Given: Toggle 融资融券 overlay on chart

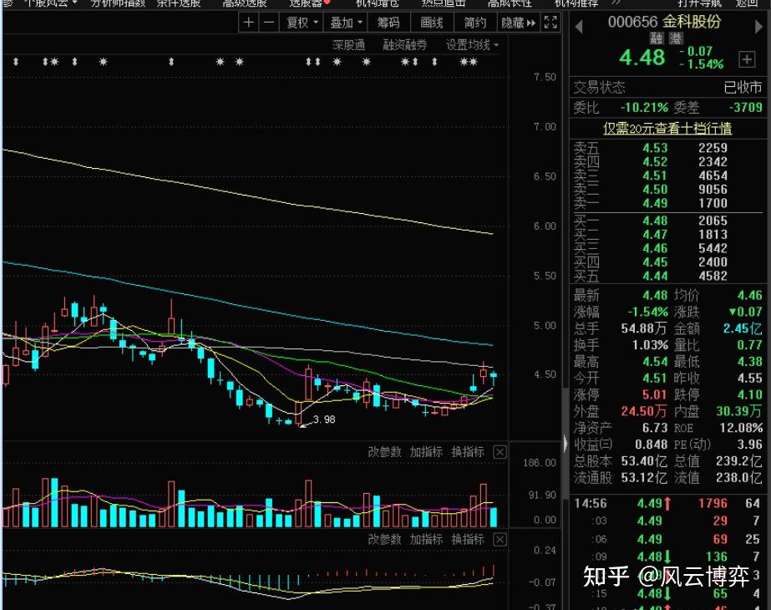Looking at the screenshot, I should tap(405, 45).
